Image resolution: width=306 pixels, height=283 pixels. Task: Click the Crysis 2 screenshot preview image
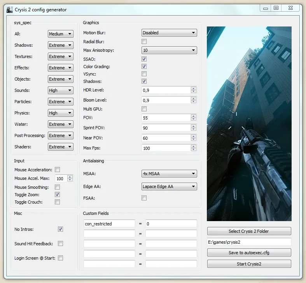(249, 123)
